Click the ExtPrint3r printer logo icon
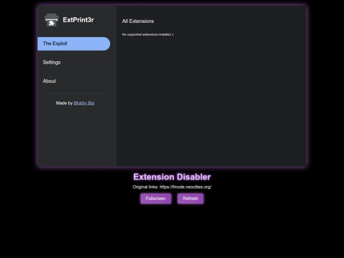The width and height of the screenshot is (344, 258). tap(52, 20)
